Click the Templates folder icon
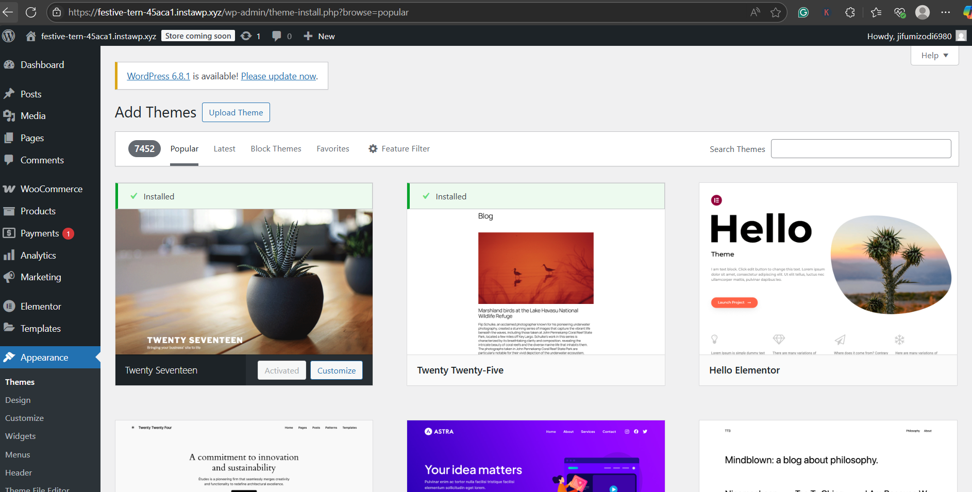Viewport: 972px width, 492px height. (9, 328)
